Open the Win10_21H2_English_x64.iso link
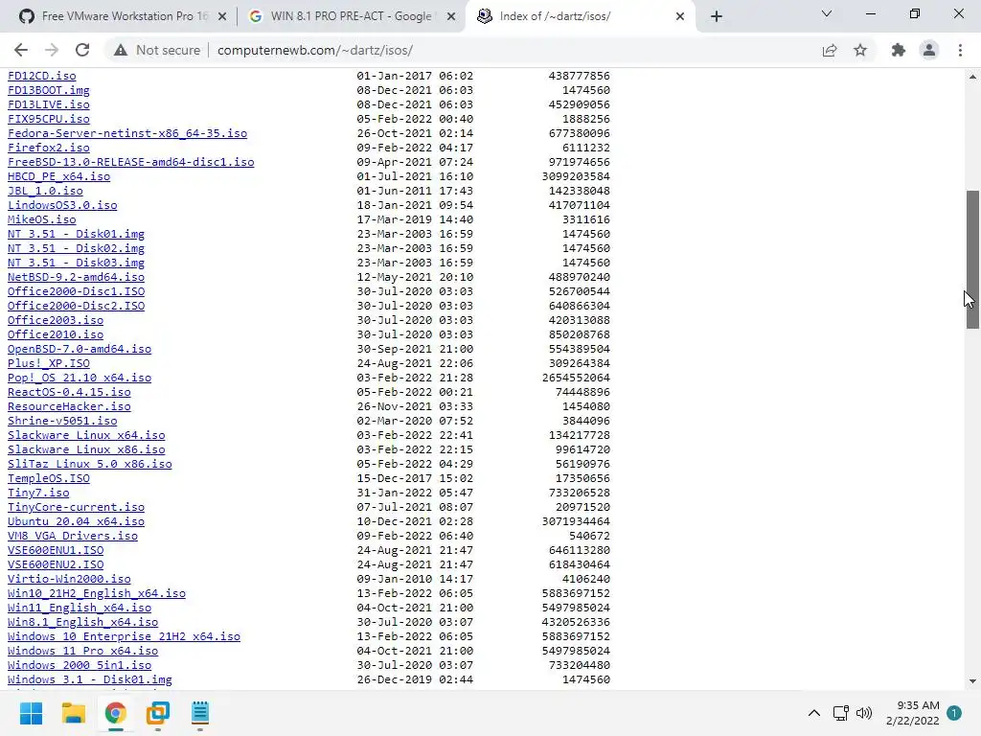This screenshot has height=736, width=981. [97, 594]
